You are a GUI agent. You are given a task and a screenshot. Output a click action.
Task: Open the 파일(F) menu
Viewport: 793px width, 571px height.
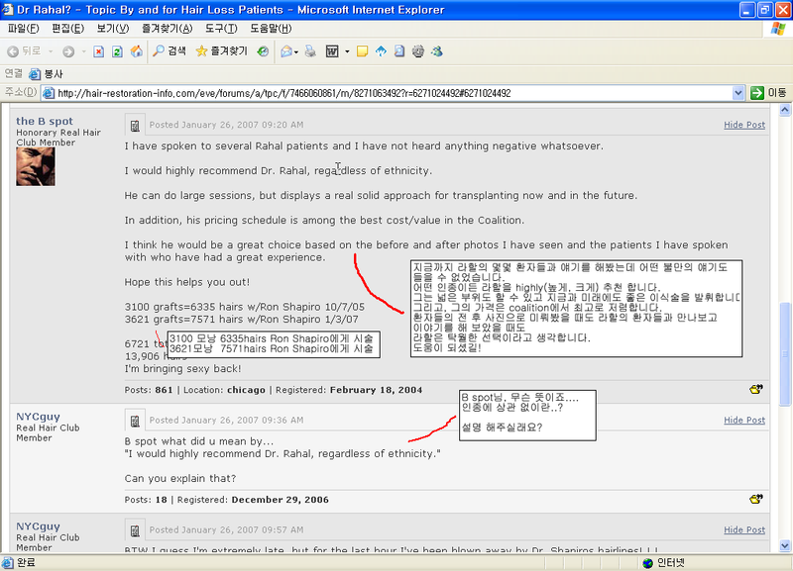[x=23, y=29]
